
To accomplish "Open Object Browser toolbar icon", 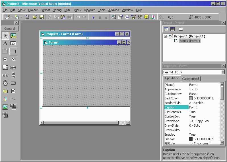I will 133,17.
